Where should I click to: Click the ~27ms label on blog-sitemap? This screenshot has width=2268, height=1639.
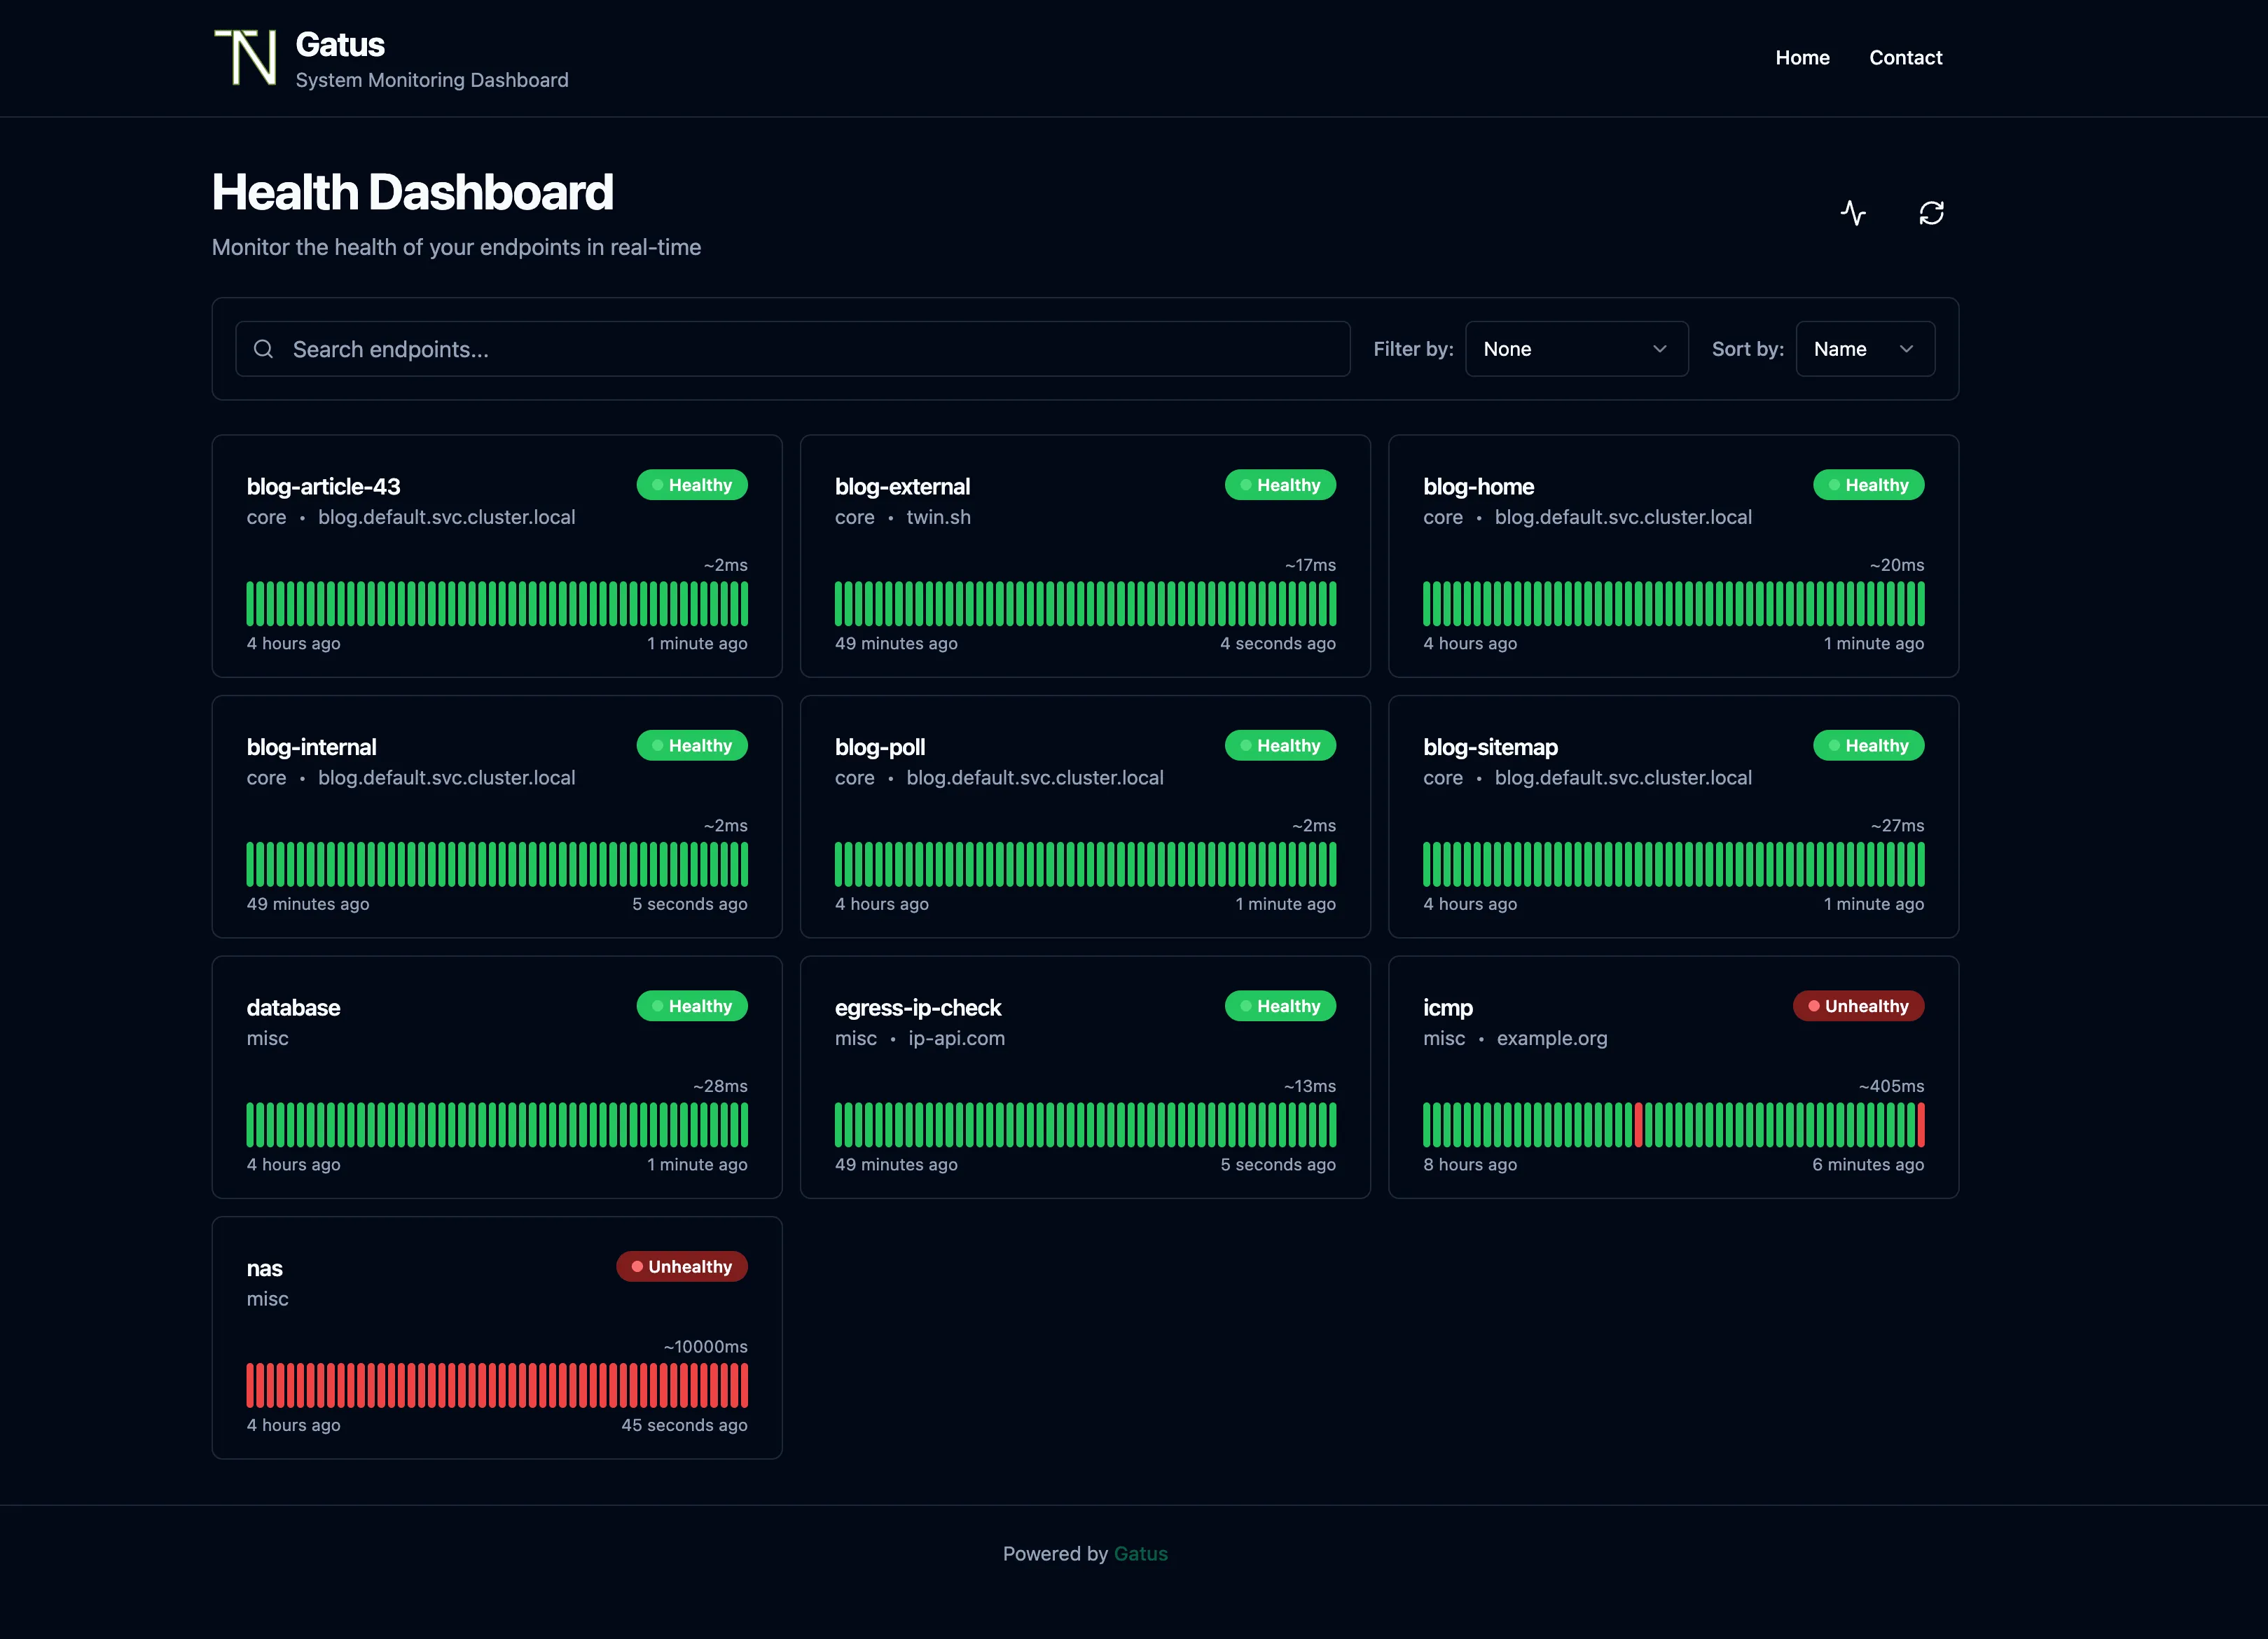1897,826
